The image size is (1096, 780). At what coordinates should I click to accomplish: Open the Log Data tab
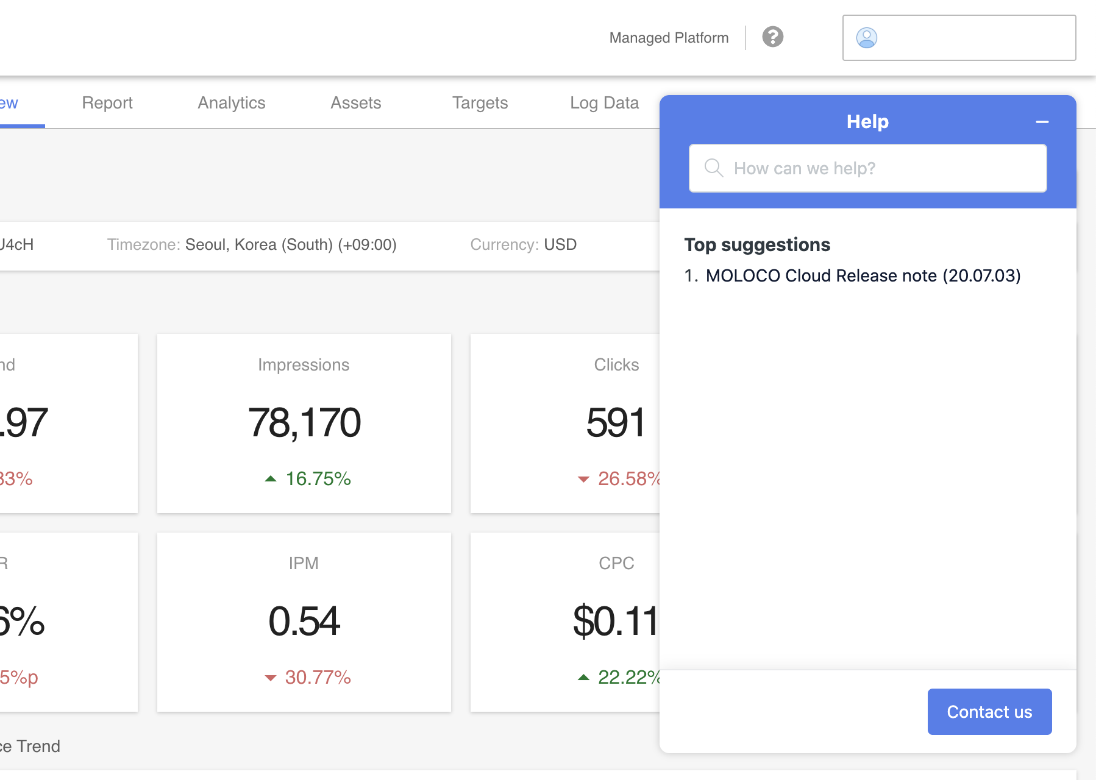[x=604, y=103]
